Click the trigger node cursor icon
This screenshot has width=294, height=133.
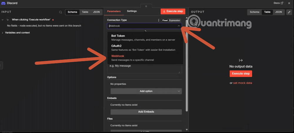pyautogui.click(x=8, y=19)
